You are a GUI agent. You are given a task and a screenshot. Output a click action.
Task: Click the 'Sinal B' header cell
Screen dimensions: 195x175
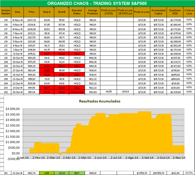pos(62,12)
